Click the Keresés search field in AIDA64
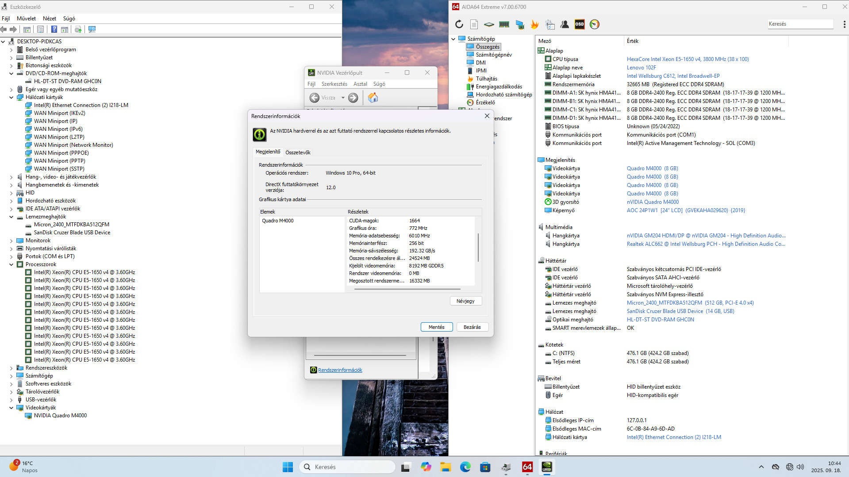 (x=800, y=24)
